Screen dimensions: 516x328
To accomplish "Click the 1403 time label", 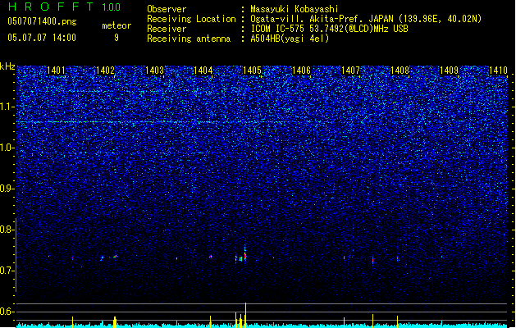I will (x=154, y=71).
